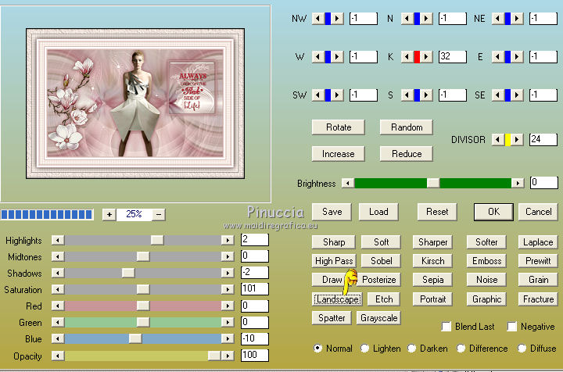Click the Brightness slider right arrow
The width and height of the screenshot is (563, 372).
coord(518,183)
